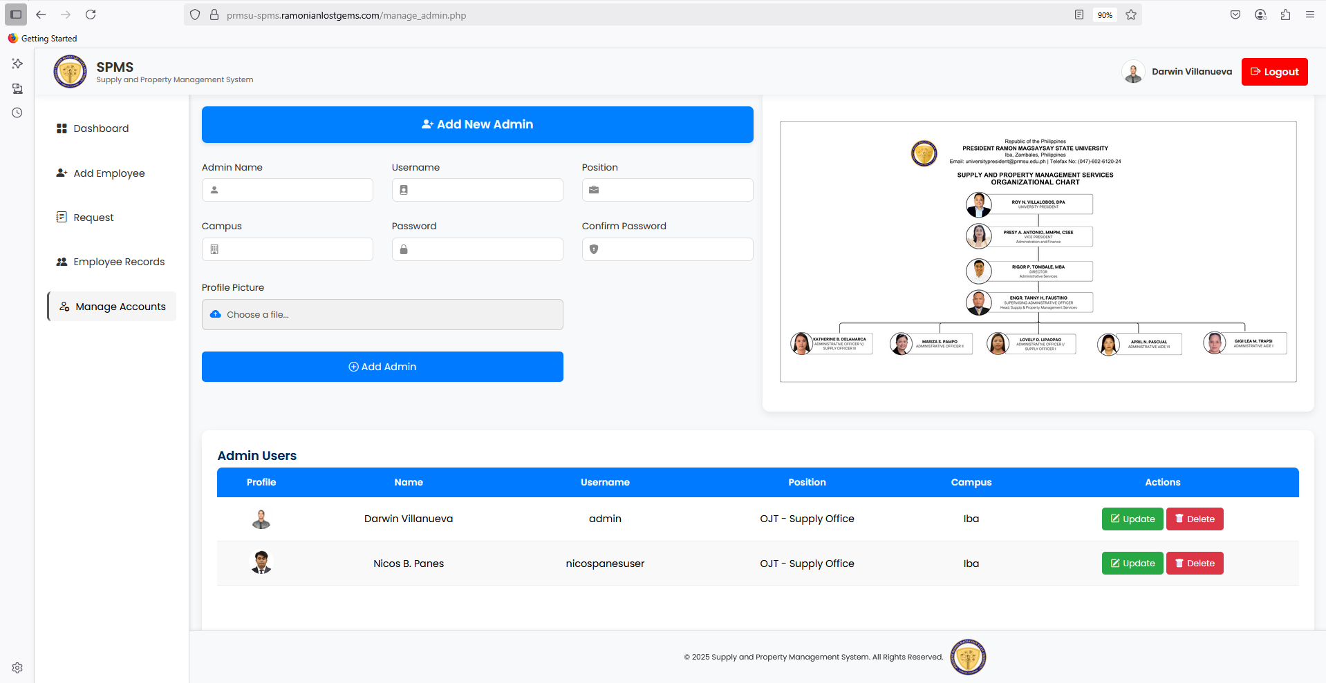The image size is (1326, 683).
Task: Update the Darwin Villanueva admin account
Action: [1132, 519]
